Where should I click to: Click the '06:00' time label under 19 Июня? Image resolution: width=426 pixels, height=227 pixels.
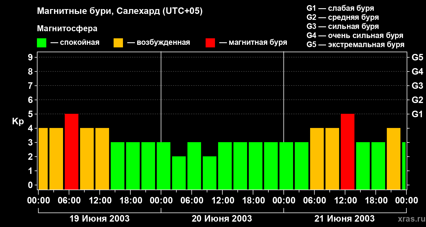tap(69, 201)
